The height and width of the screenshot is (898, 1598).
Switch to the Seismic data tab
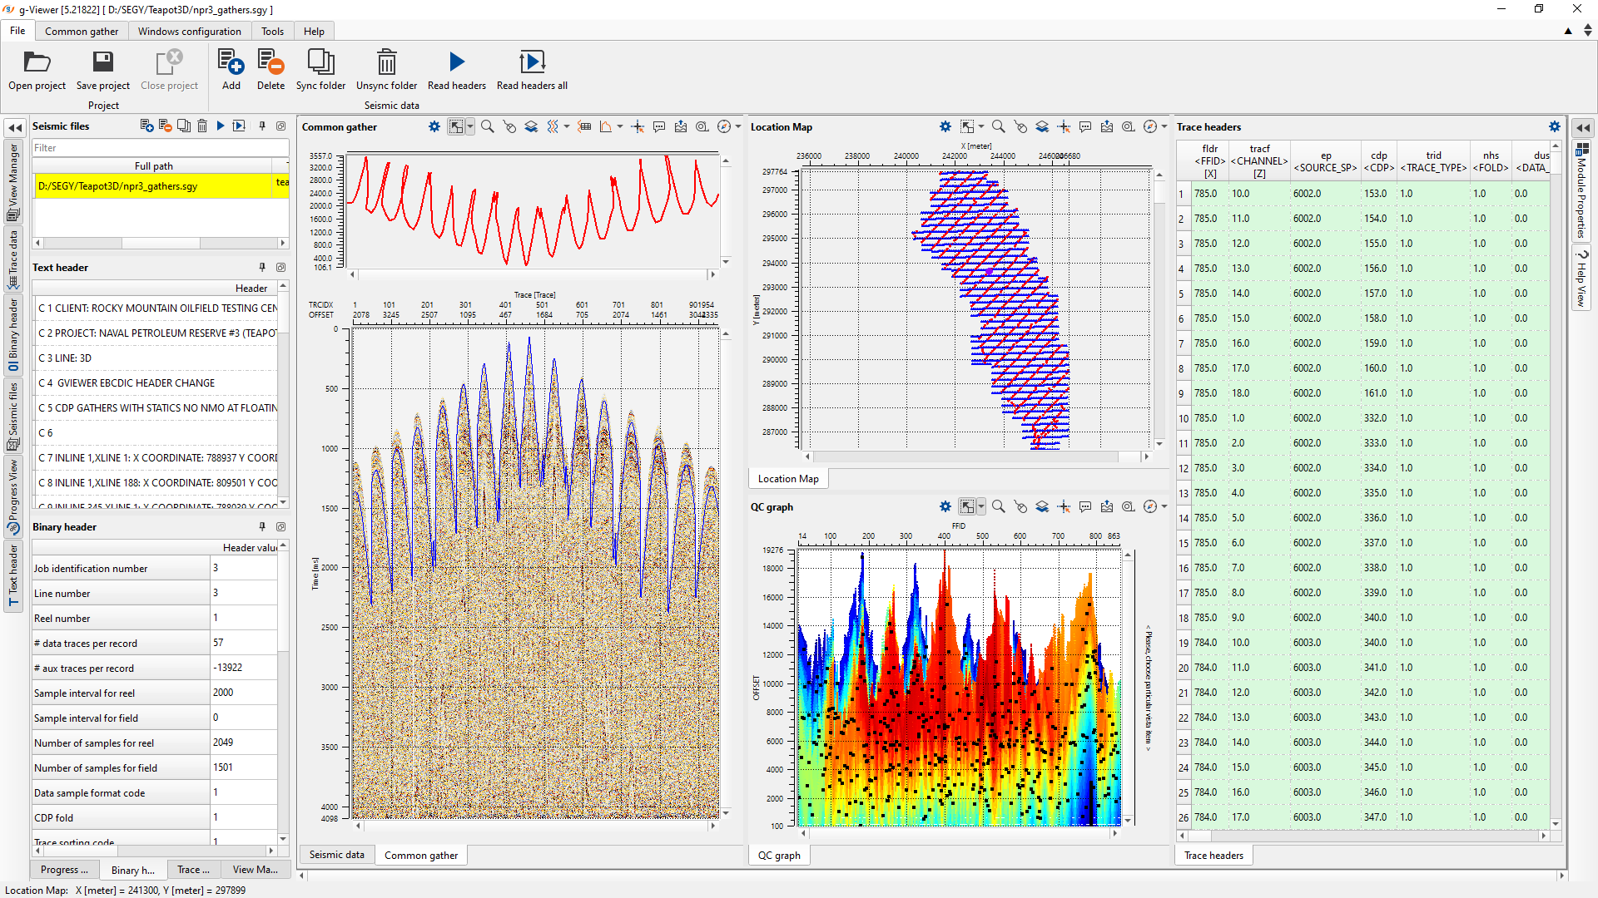pos(336,855)
